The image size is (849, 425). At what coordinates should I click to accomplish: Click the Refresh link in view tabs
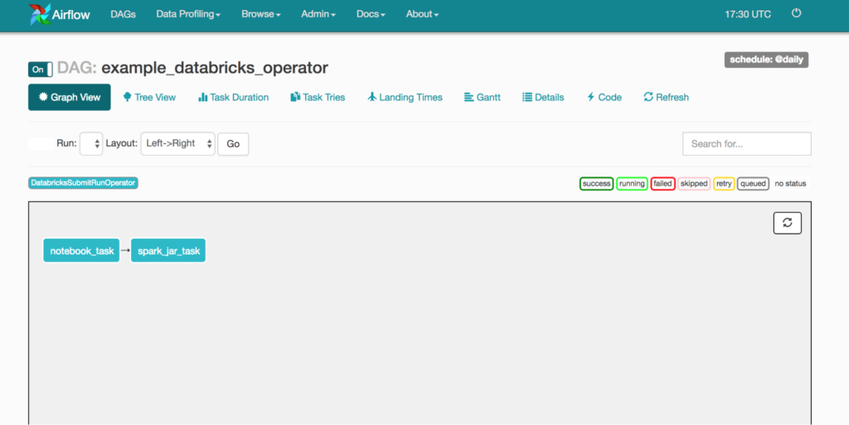click(x=666, y=97)
